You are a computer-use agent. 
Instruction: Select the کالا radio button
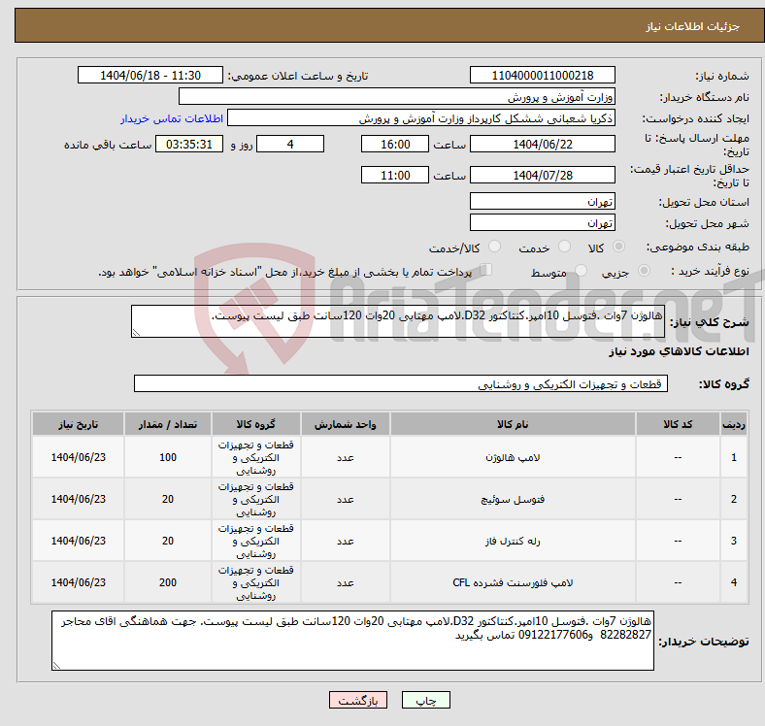(x=618, y=247)
